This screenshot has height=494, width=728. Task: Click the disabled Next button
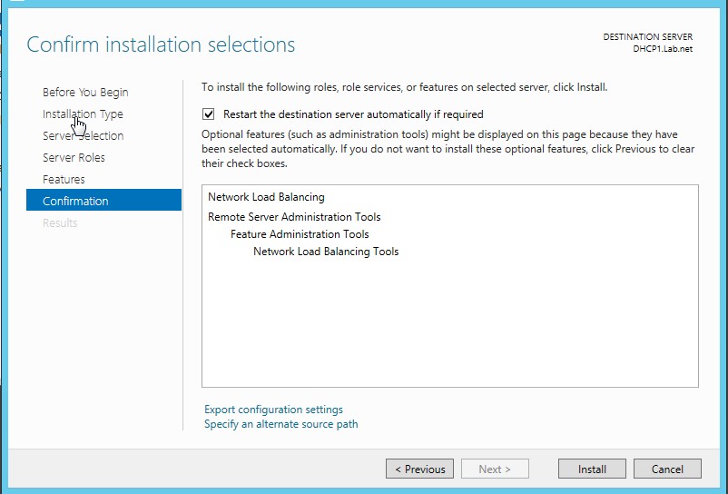click(495, 469)
